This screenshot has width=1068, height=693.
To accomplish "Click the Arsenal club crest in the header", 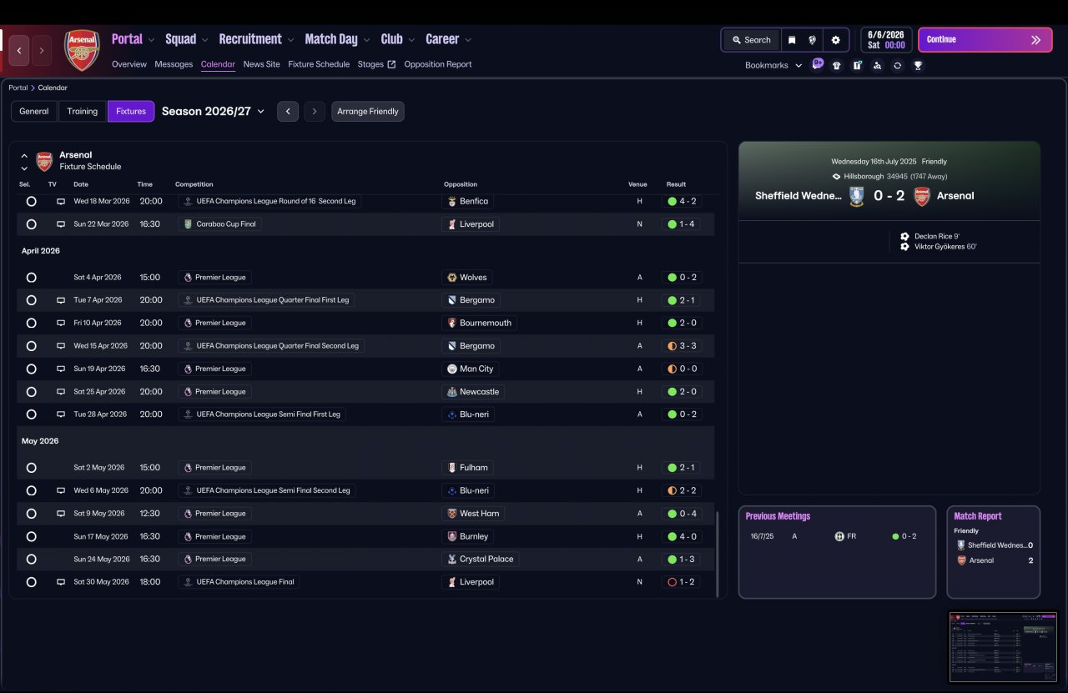I will (x=83, y=50).
